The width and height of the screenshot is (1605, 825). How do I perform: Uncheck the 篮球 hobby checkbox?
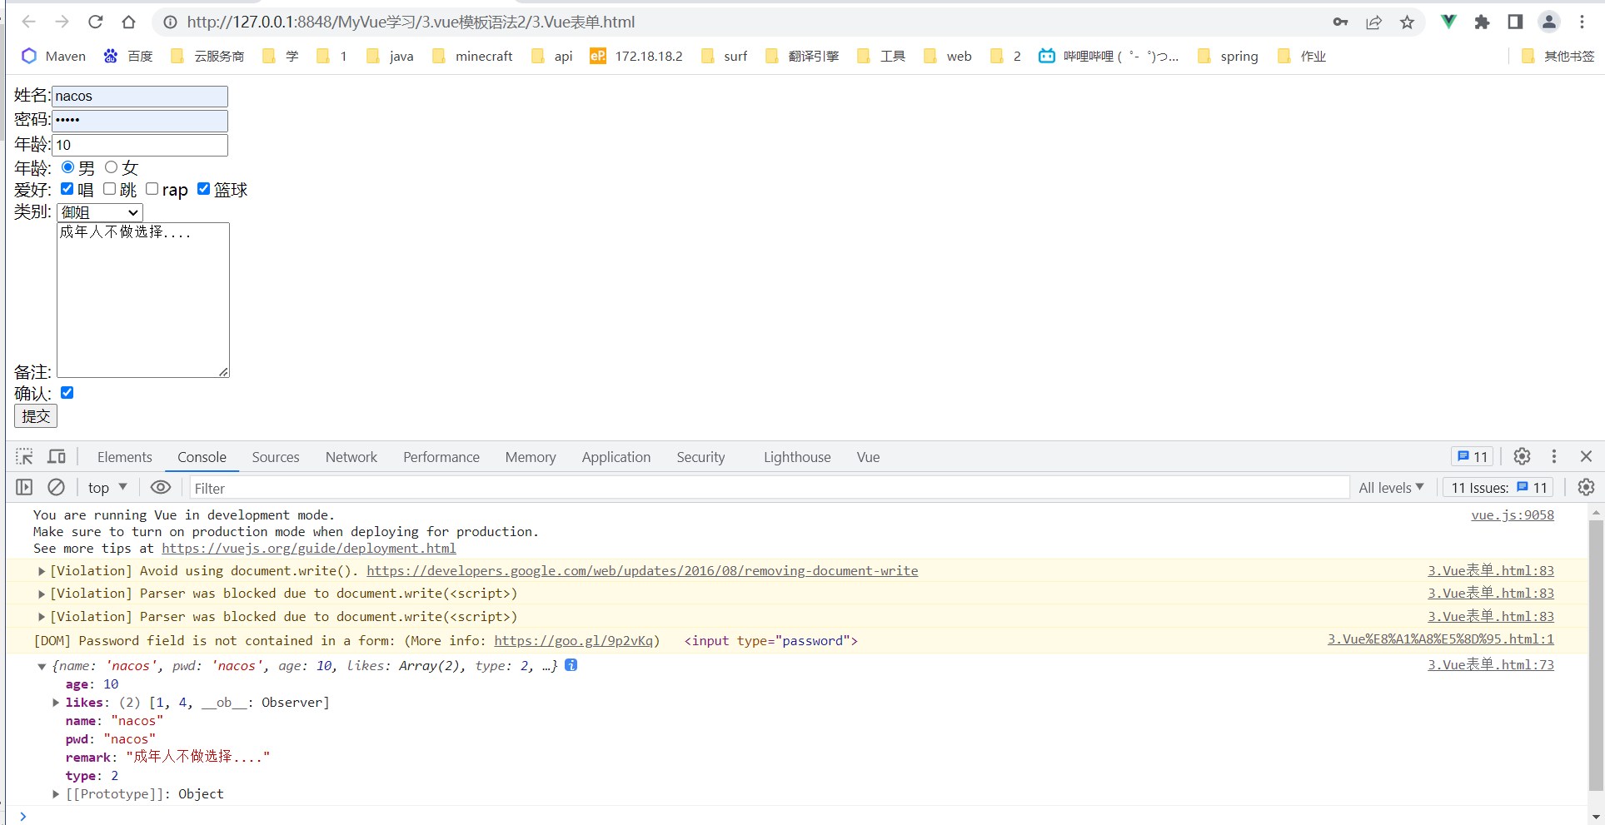[203, 189]
